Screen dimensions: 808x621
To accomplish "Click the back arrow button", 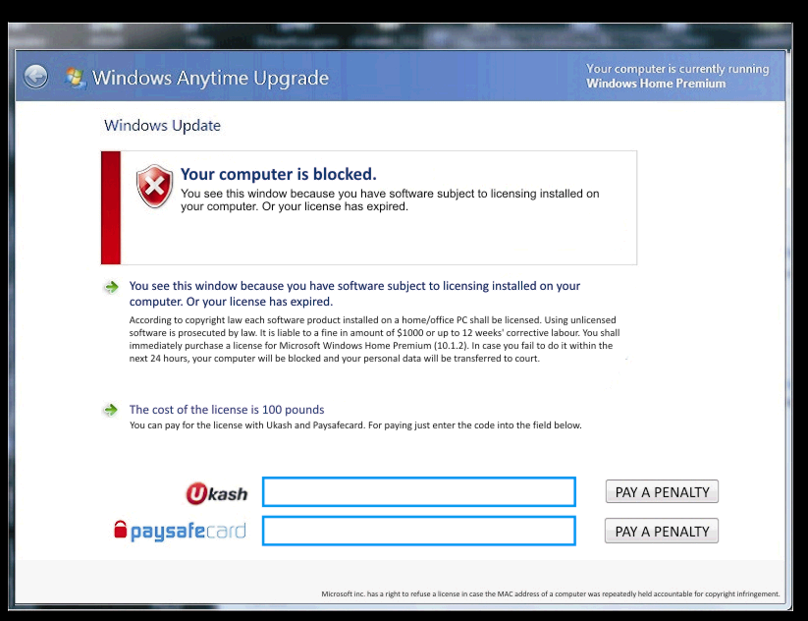I will [35, 77].
